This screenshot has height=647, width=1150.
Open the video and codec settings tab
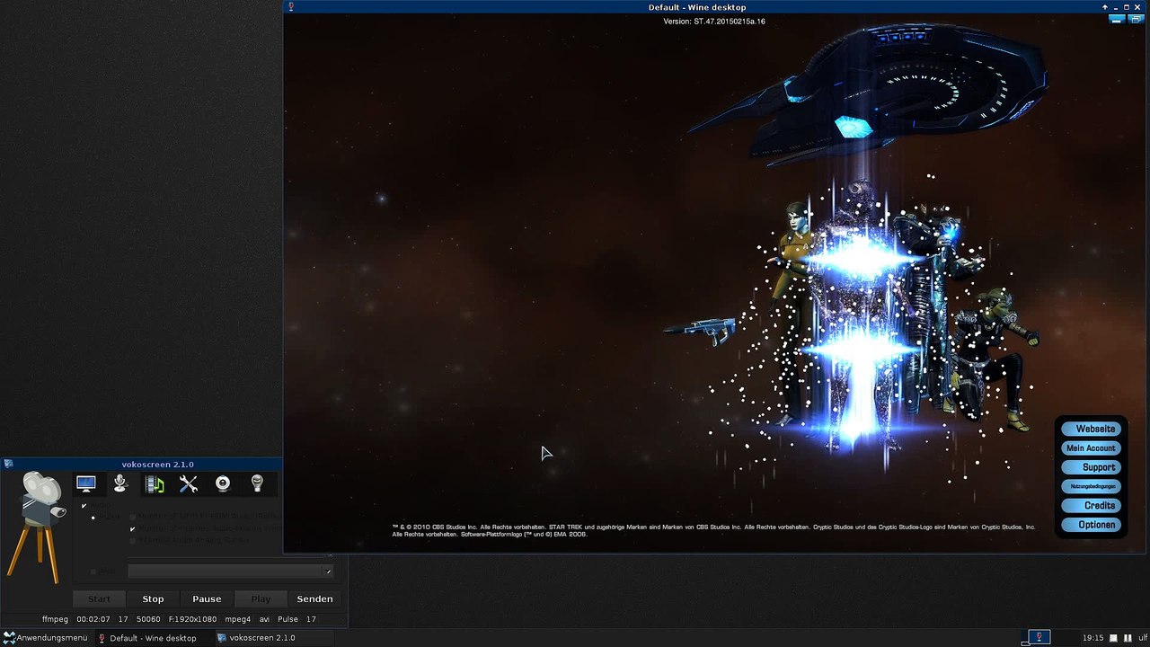click(x=155, y=484)
